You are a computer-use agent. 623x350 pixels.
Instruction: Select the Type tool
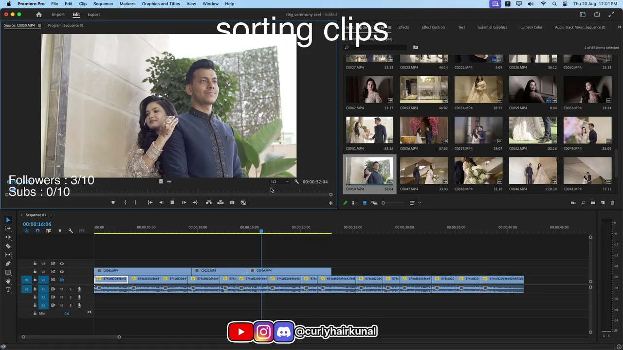click(8, 290)
